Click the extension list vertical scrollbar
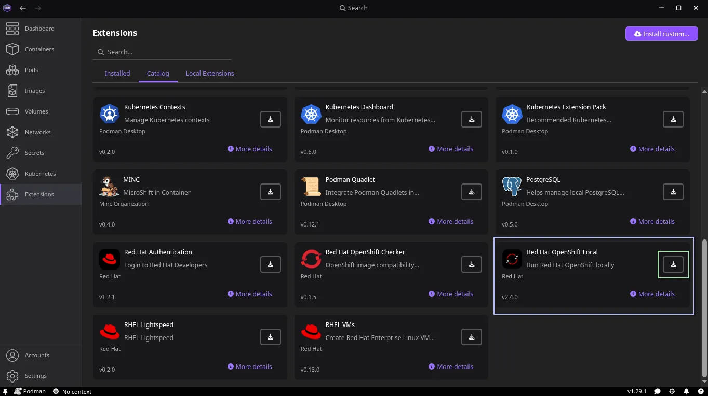This screenshot has width=708, height=396. [x=704, y=308]
